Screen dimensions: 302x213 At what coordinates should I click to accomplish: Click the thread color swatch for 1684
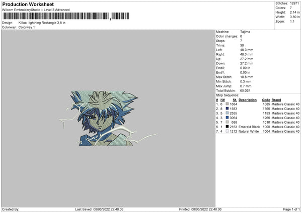[227, 104]
